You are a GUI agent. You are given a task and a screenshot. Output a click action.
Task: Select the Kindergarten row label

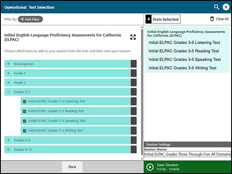(x=24, y=64)
